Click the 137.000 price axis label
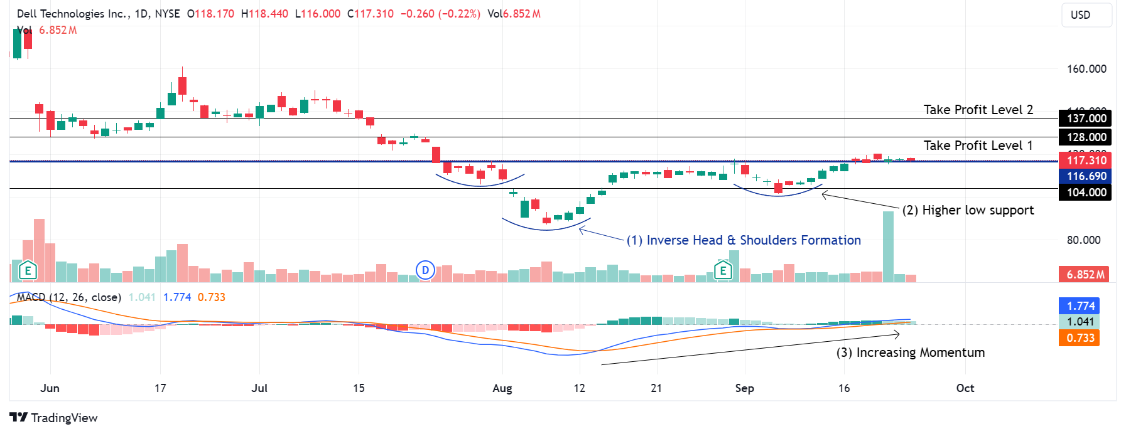This screenshot has height=434, width=1126. 1085,119
